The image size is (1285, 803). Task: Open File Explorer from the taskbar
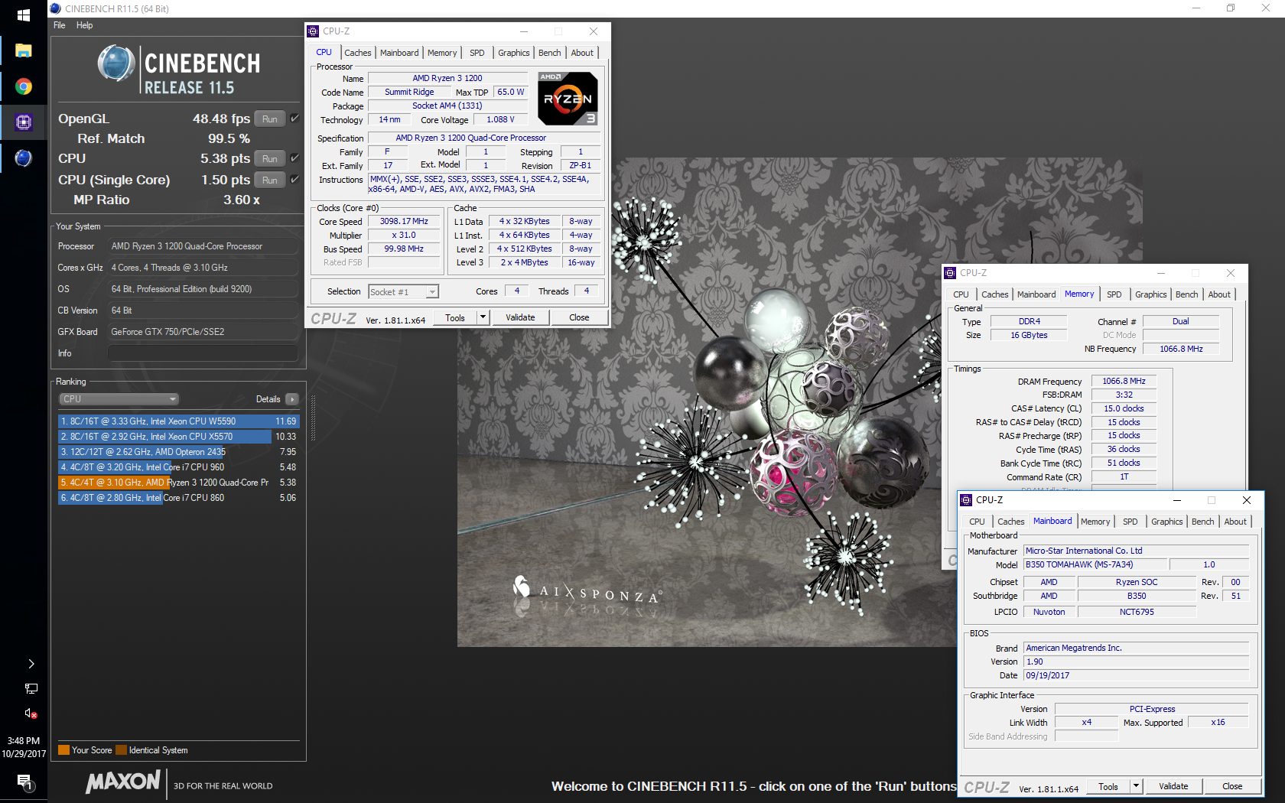coord(23,50)
